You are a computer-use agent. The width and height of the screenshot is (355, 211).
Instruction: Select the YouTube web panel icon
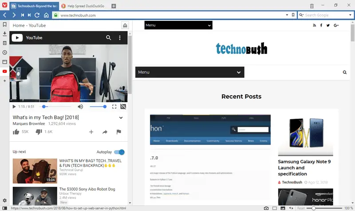[x=4, y=72]
